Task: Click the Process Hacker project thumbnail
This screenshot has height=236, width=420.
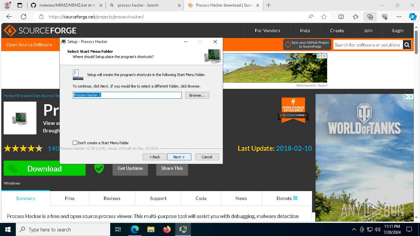Action: 20,118
